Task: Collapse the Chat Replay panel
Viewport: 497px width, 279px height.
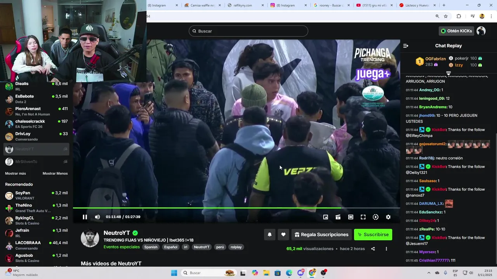Action: click(x=406, y=46)
